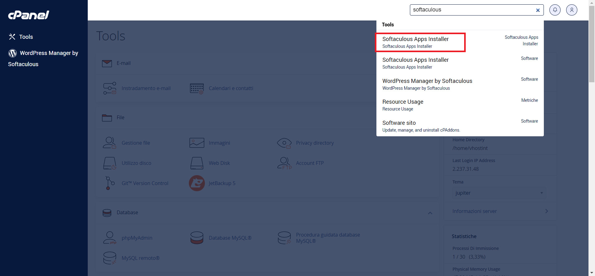Open Privacy directory eye icon
This screenshot has height=276, width=595.
point(284,143)
